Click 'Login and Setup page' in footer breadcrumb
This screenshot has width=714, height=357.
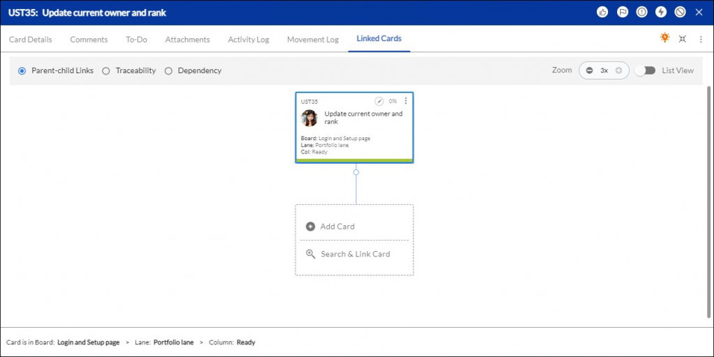89,342
